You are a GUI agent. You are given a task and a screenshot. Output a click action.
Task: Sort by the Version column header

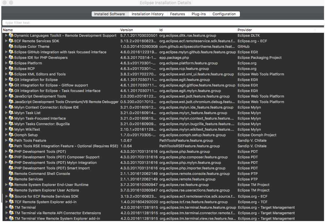pos(139,30)
